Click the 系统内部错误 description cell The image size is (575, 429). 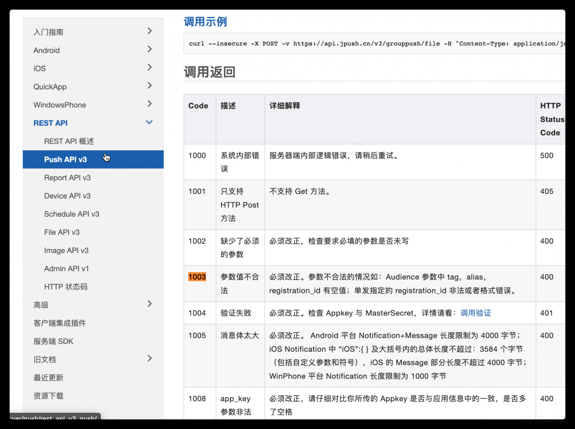tap(240, 162)
